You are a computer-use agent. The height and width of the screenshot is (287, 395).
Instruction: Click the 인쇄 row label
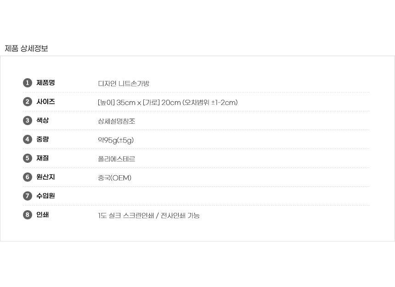click(43, 215)
